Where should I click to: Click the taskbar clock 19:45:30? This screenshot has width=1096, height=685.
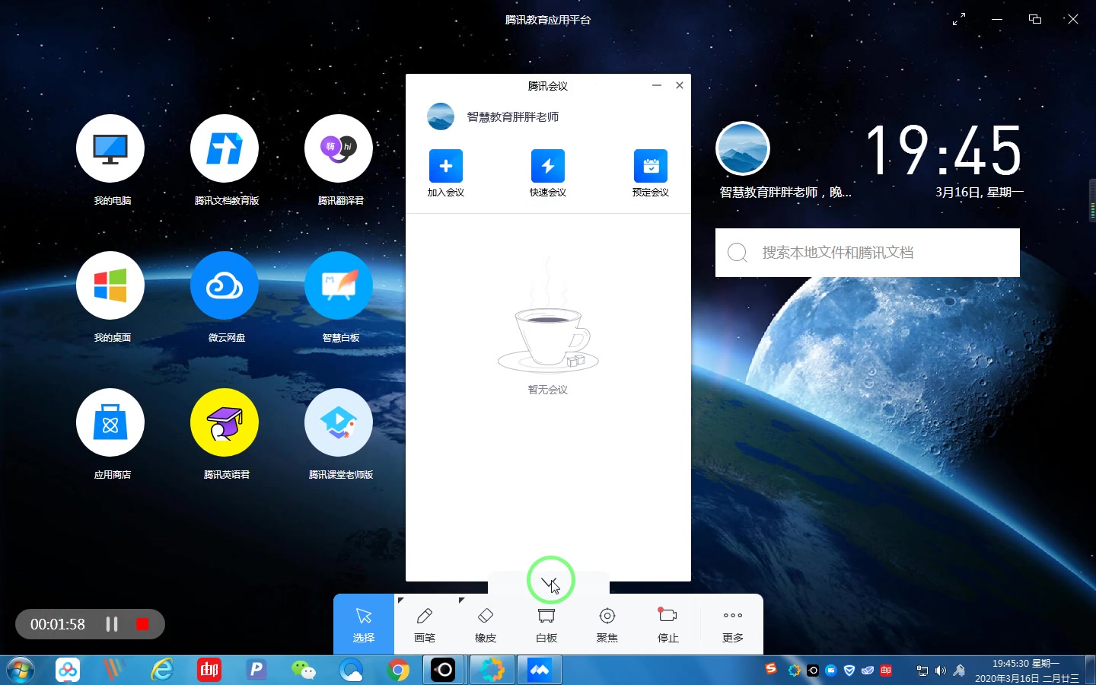point(1026,671)
